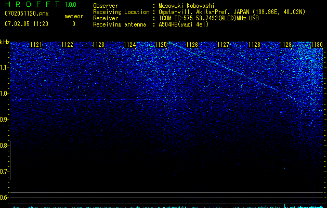
Task: Click the Ogata-vill. Akita-Pref. JAPAN receiving location value
Action: click(232, 12)
